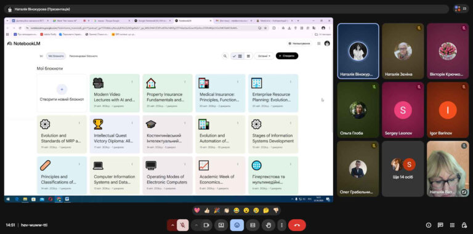The width and height of the screenshot is (473, 234).
Task: Click the NotebookLM logo
Action: point(23,44)
